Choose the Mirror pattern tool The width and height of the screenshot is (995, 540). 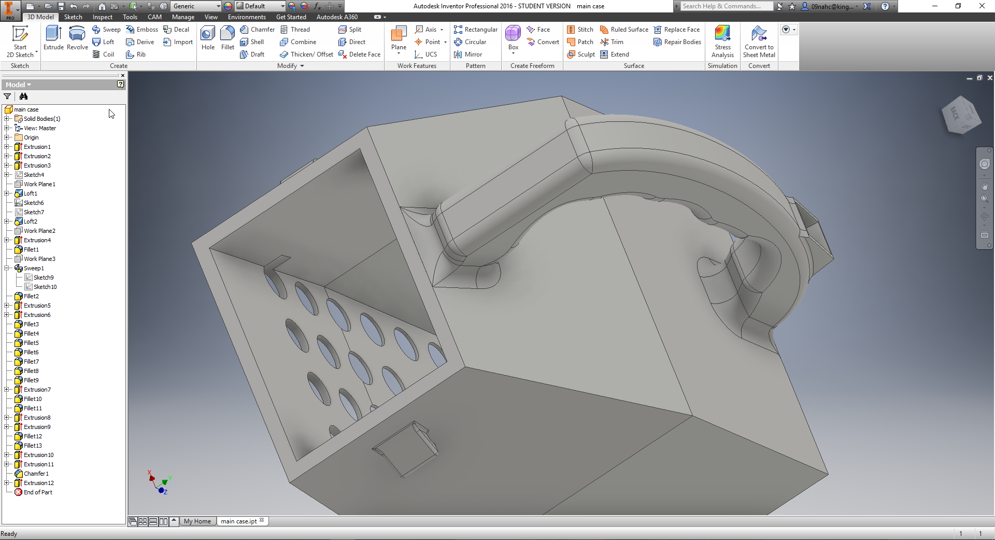pos(468,54)
